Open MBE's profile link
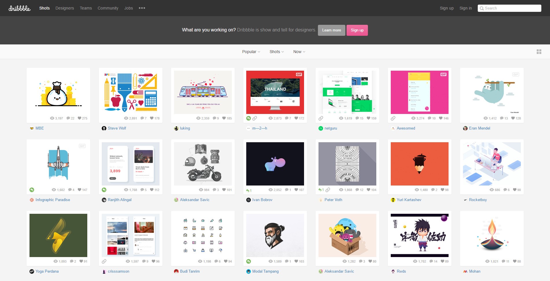The width and height of the screenshot is (550, 281). (40, 128)
